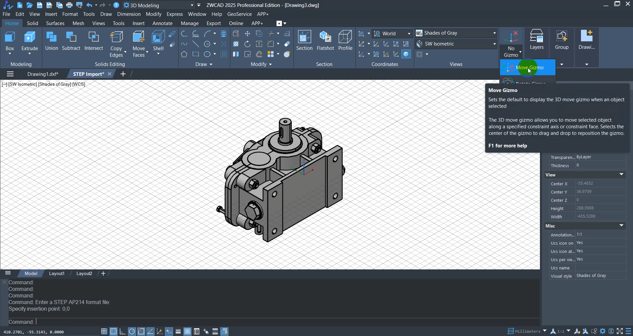This screenshot has width=633, height=336.
Task: Toggle object snap tracking in status bar
Action: pyautogui.click(x=150, y=331)
